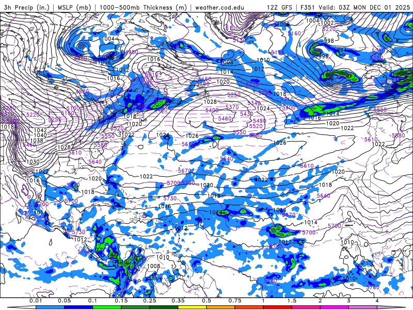Click the weather.cod.edu source text

tap(219, 7)
